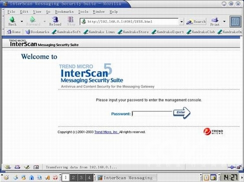The height and width of the screenshot is (182, 244).
Task: Click the Stop traffic-light icon
Action: coord(70,19)
